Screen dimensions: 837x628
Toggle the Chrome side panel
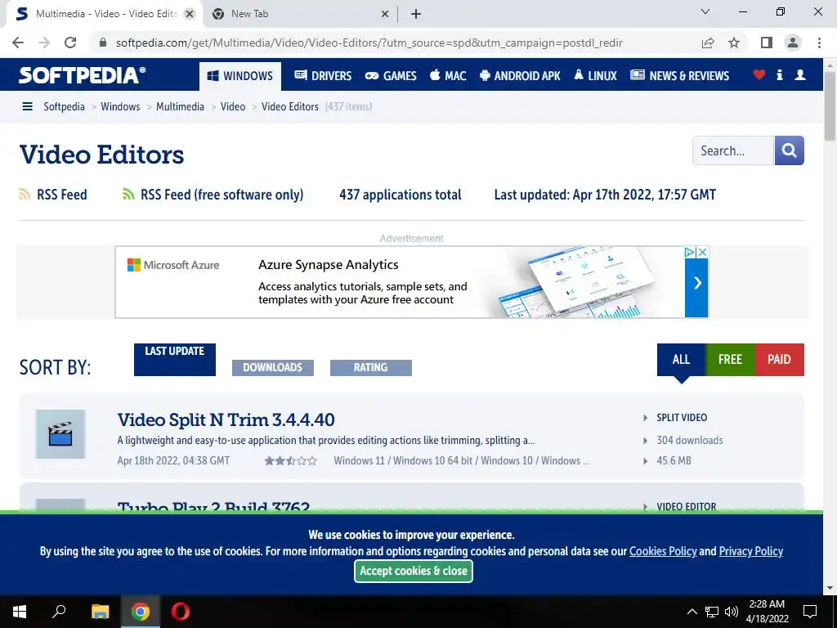click(767, 43)
